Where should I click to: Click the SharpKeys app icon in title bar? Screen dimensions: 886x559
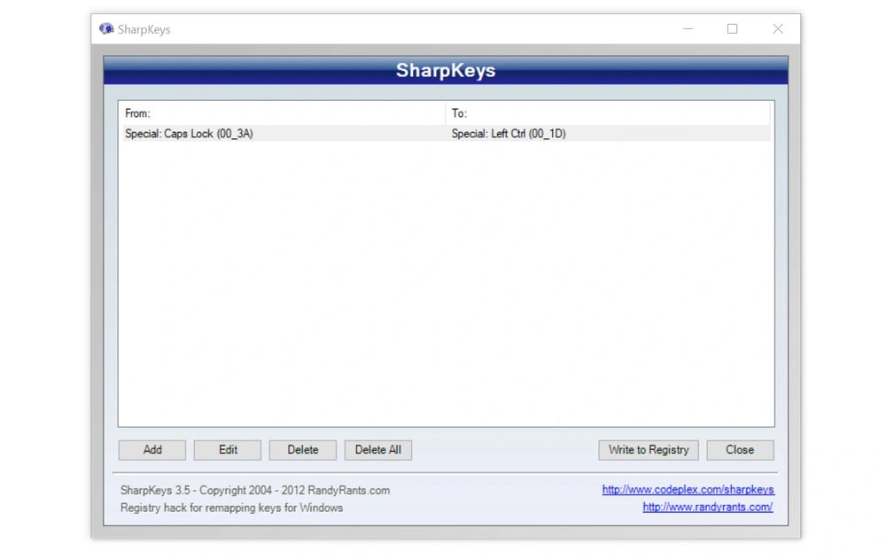[x=106, y=29]
